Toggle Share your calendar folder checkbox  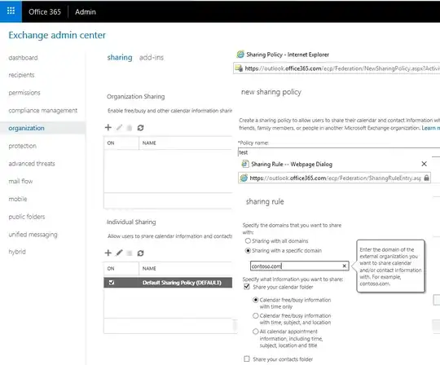[247, 287]
